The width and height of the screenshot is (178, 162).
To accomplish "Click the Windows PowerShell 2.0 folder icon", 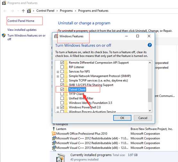I will point(66,107).
